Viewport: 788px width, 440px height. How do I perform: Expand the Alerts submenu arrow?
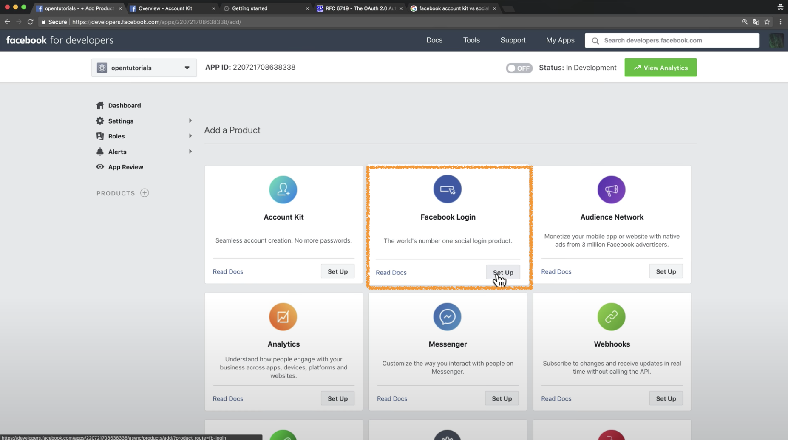pyautogui.click(x=190, y=152)
